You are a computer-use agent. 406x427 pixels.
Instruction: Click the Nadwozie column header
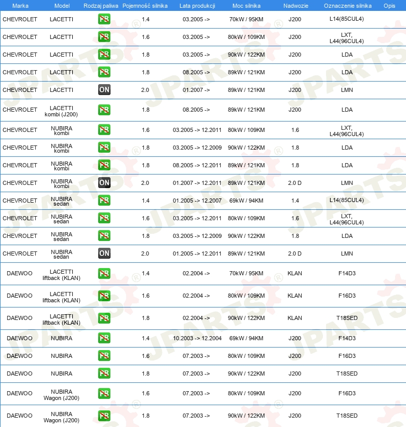tap(296, 6)
